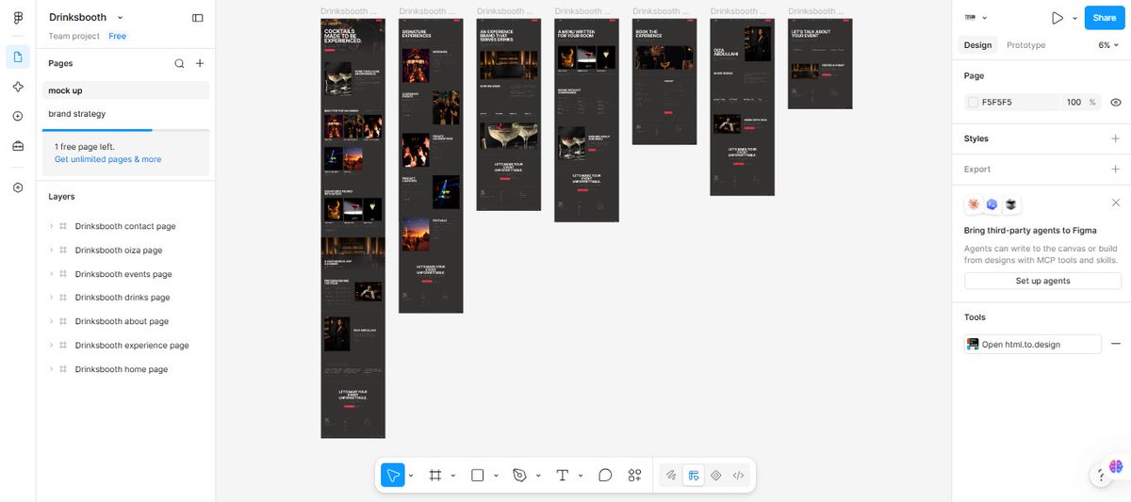
Task: Select the brand strategy page
Action: tap(125, 114)
